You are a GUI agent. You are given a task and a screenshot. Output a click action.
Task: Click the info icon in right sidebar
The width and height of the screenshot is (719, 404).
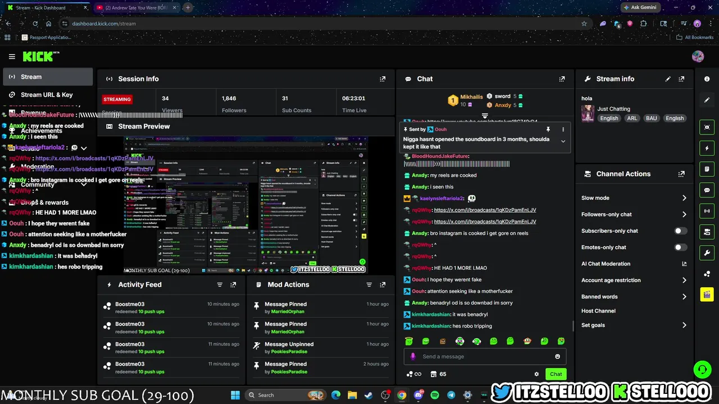pos(707,79)
